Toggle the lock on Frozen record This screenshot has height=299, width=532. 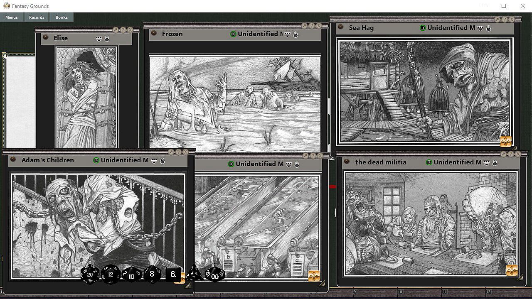[296, 34]
